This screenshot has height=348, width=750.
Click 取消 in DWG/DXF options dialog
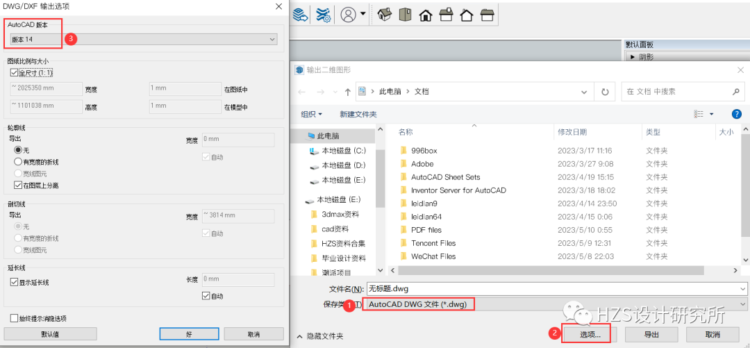254,334
